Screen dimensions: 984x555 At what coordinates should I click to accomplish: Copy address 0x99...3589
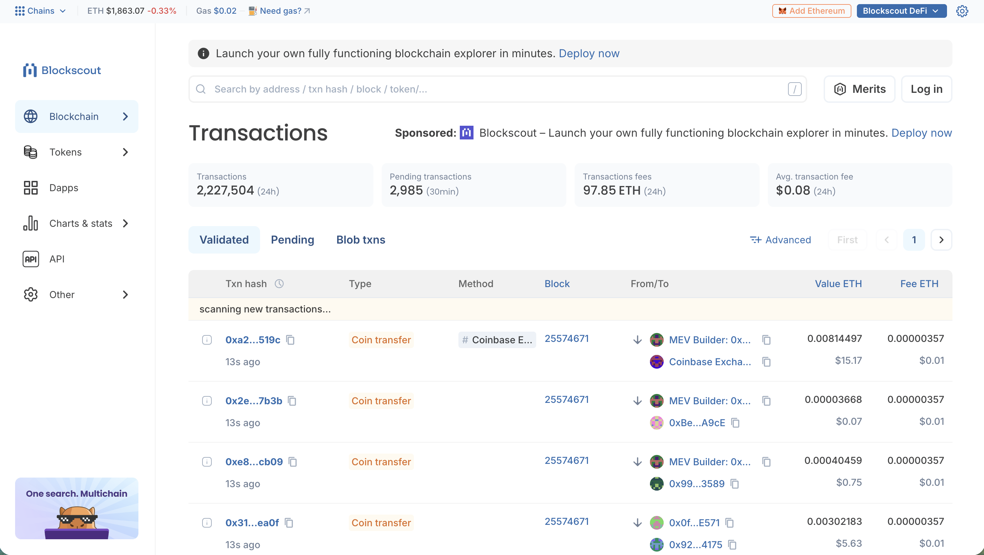(735, 484)
